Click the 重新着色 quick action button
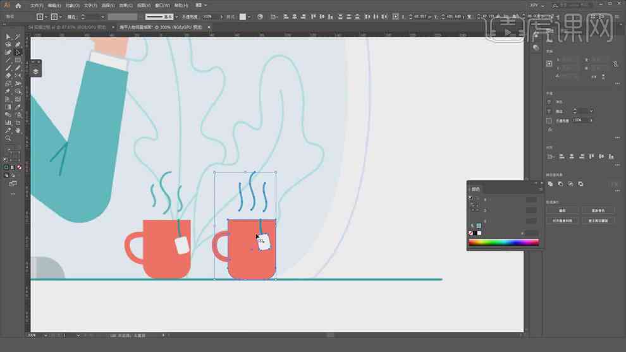 [598, 210]
